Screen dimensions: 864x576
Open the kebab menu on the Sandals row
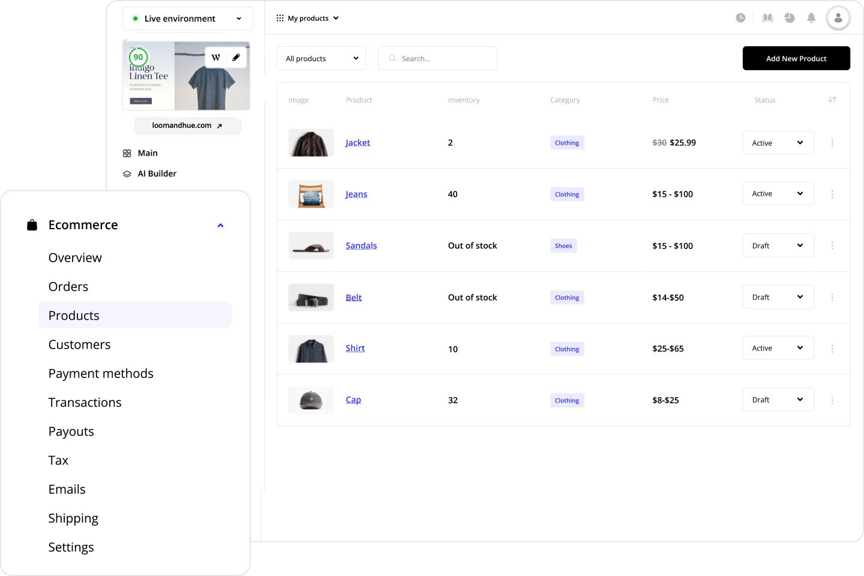coord(832,245)
